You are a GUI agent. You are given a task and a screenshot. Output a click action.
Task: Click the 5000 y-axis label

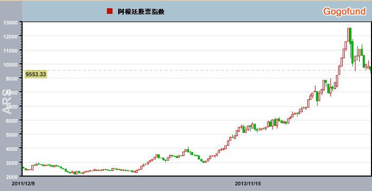(x=12, y=135)
